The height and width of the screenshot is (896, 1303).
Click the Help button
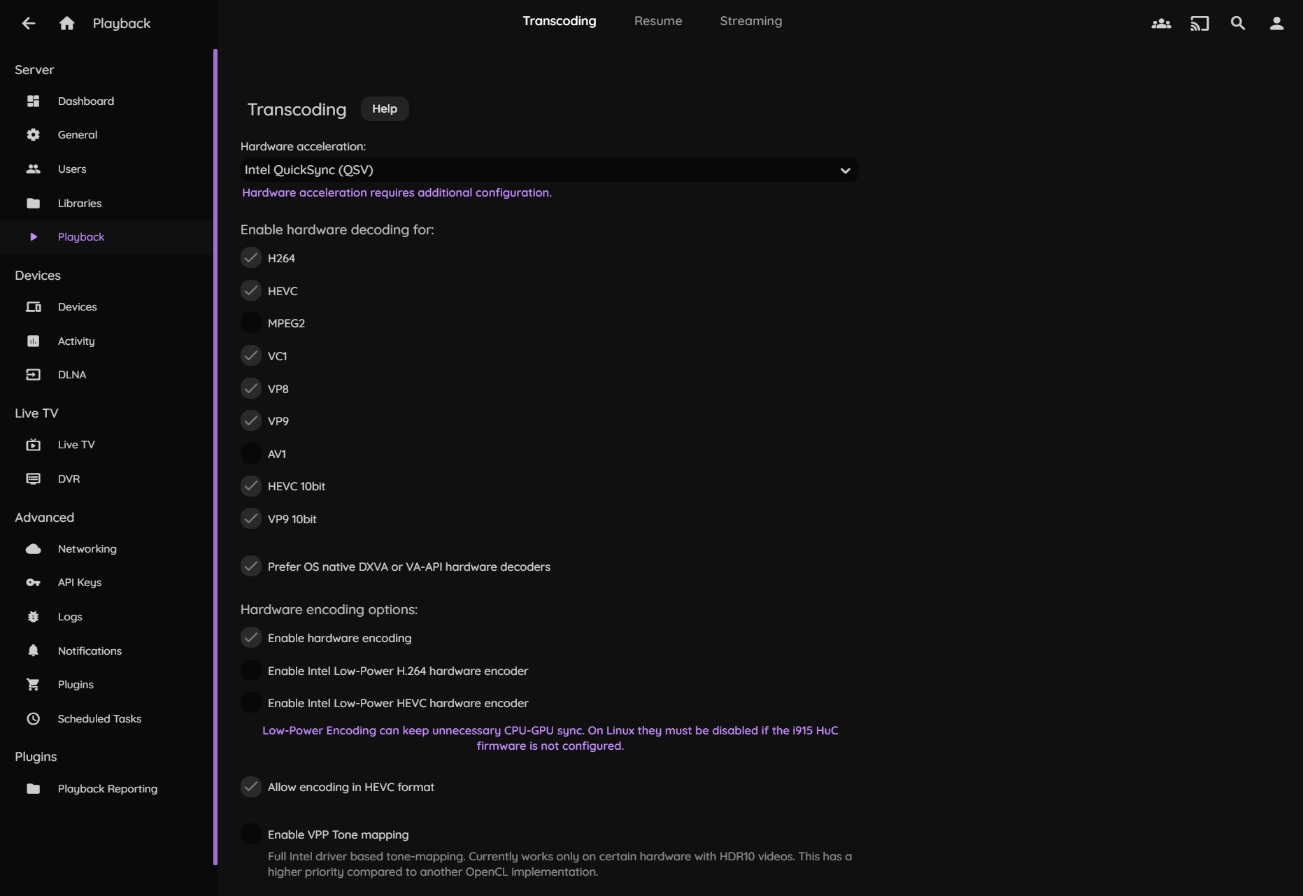click(385, 109)
